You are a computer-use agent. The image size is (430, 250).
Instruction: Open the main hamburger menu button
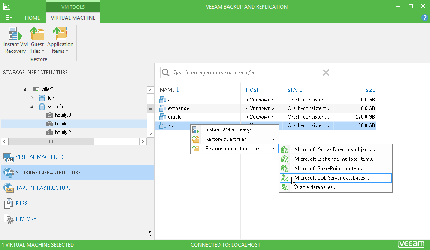tap(9, 18)
